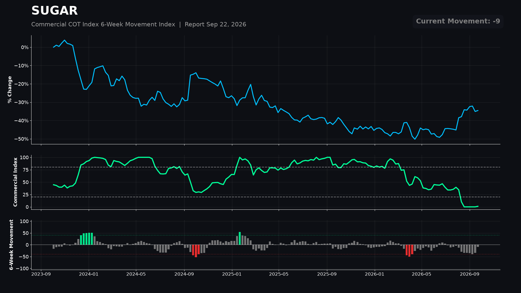Click the blue price line's last point
521x293 pixels.
click(478, 110)
